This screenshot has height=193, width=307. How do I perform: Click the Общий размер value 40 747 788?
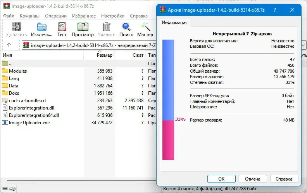coord(284,71)
